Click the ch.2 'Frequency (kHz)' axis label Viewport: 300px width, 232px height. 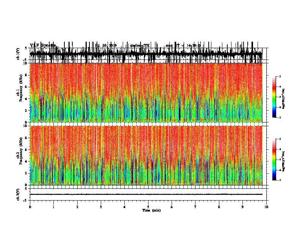pos(21,151)
